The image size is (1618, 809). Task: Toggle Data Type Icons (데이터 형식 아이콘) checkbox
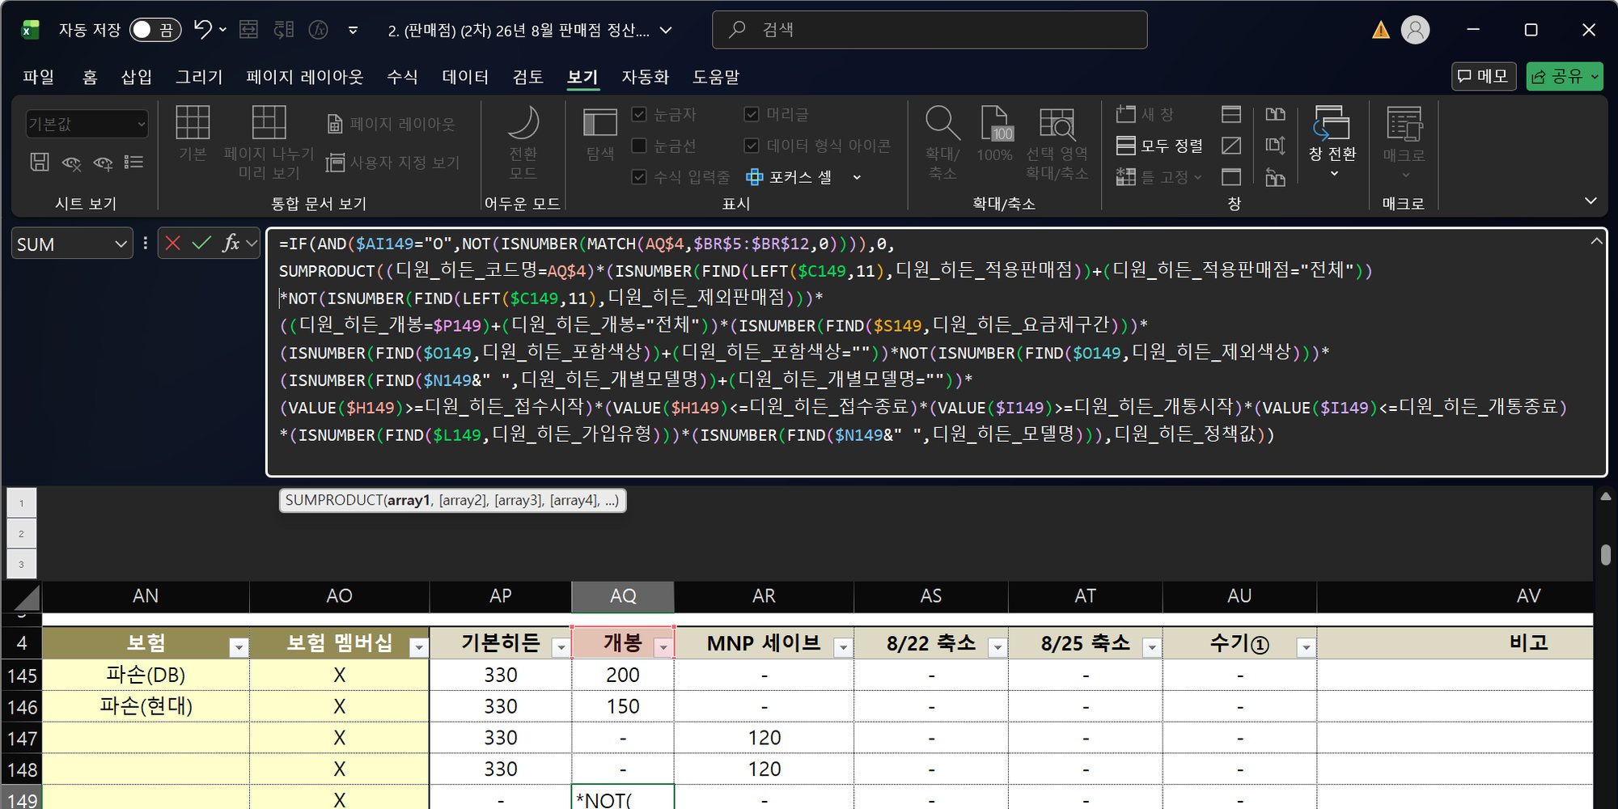[752, 146]
